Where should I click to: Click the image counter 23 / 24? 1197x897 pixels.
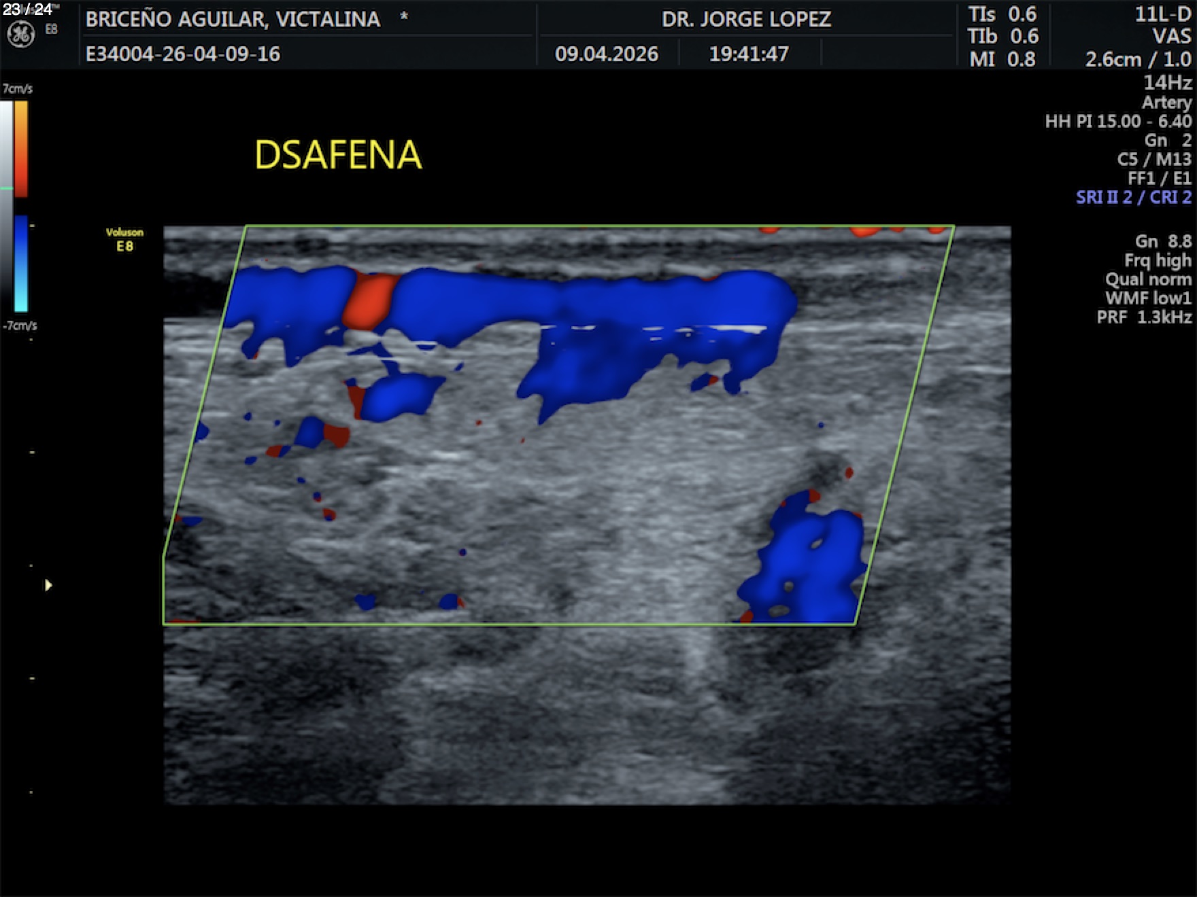tap(27, 10)
